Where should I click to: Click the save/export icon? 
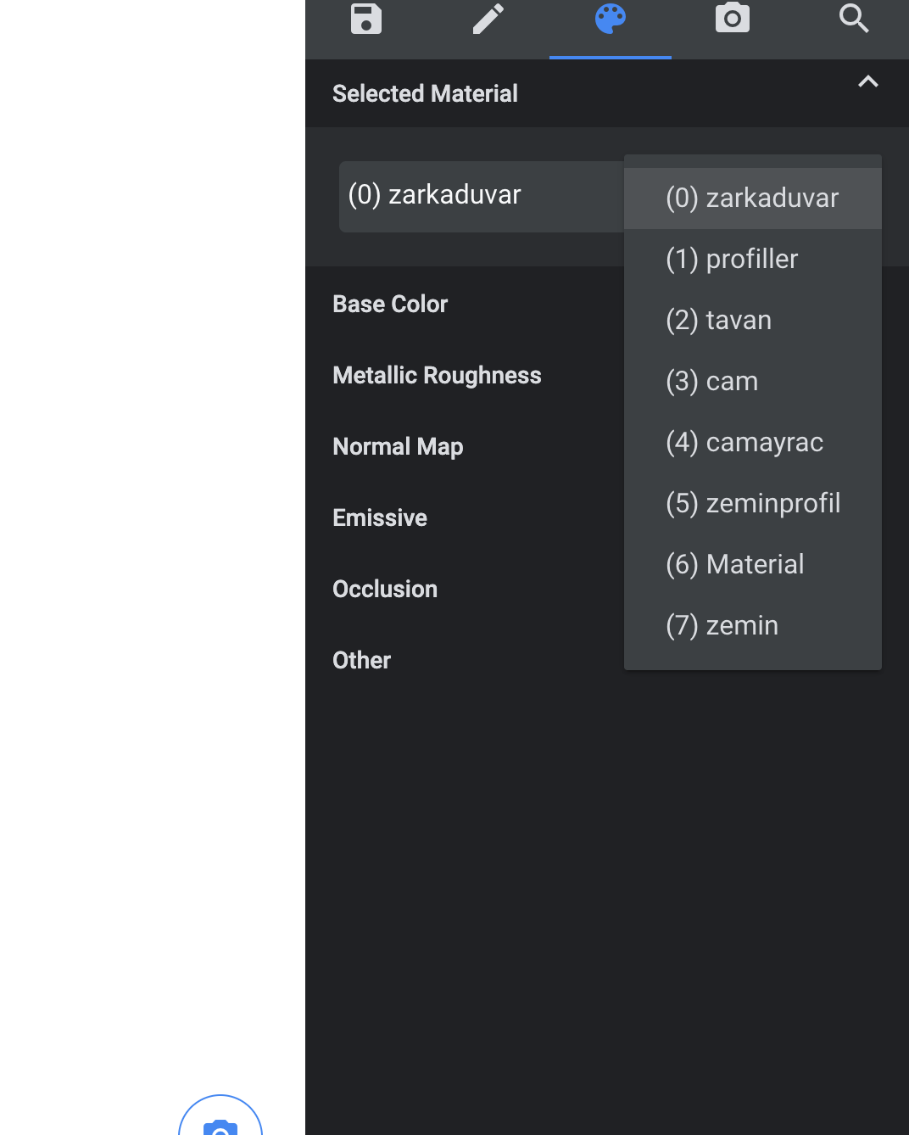coord(365,19)
